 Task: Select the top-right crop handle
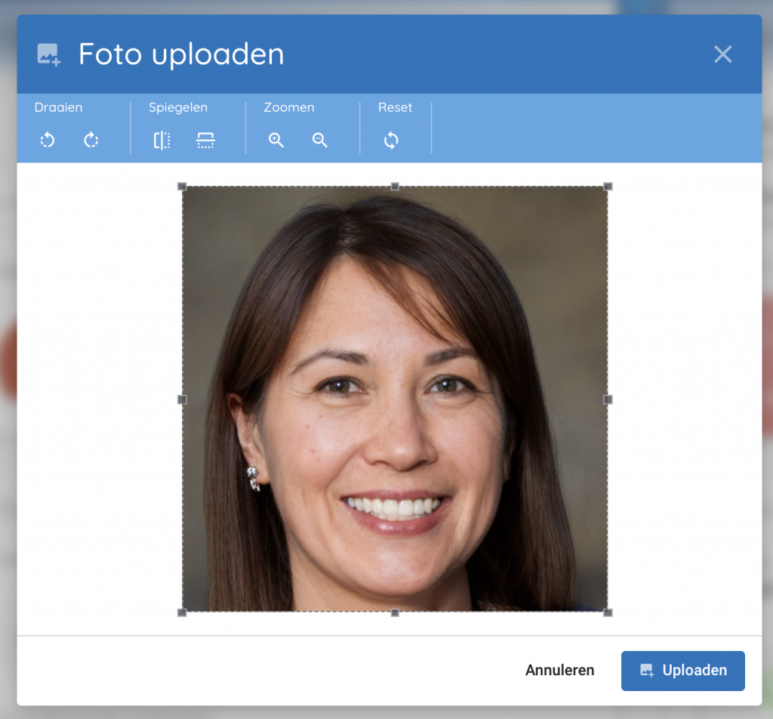click(608, 187)
